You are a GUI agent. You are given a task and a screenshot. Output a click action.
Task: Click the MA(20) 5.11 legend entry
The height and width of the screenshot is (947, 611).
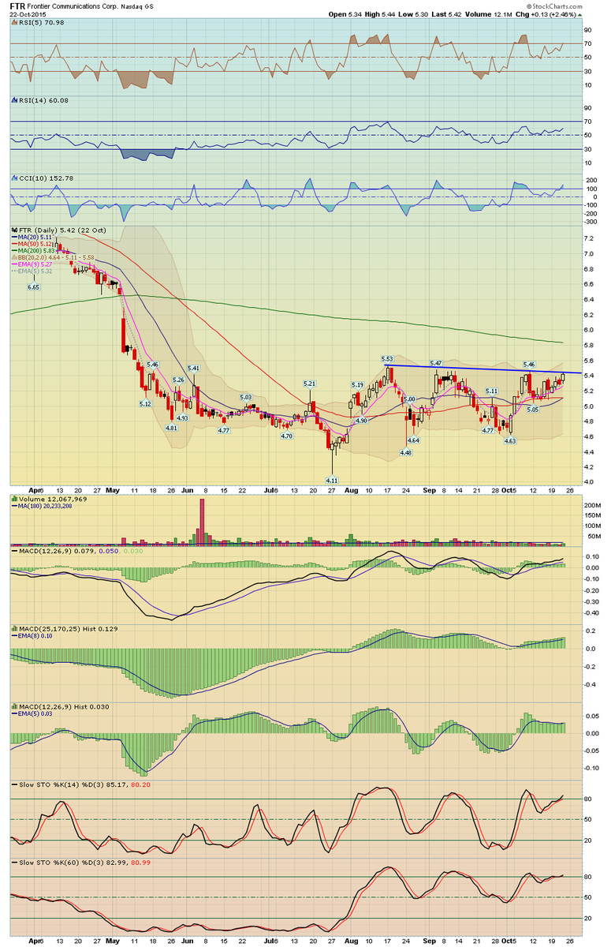click(32, 237)
